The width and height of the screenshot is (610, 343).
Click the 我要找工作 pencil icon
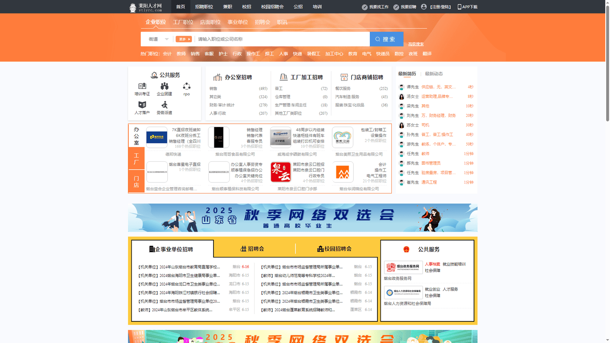364,7
